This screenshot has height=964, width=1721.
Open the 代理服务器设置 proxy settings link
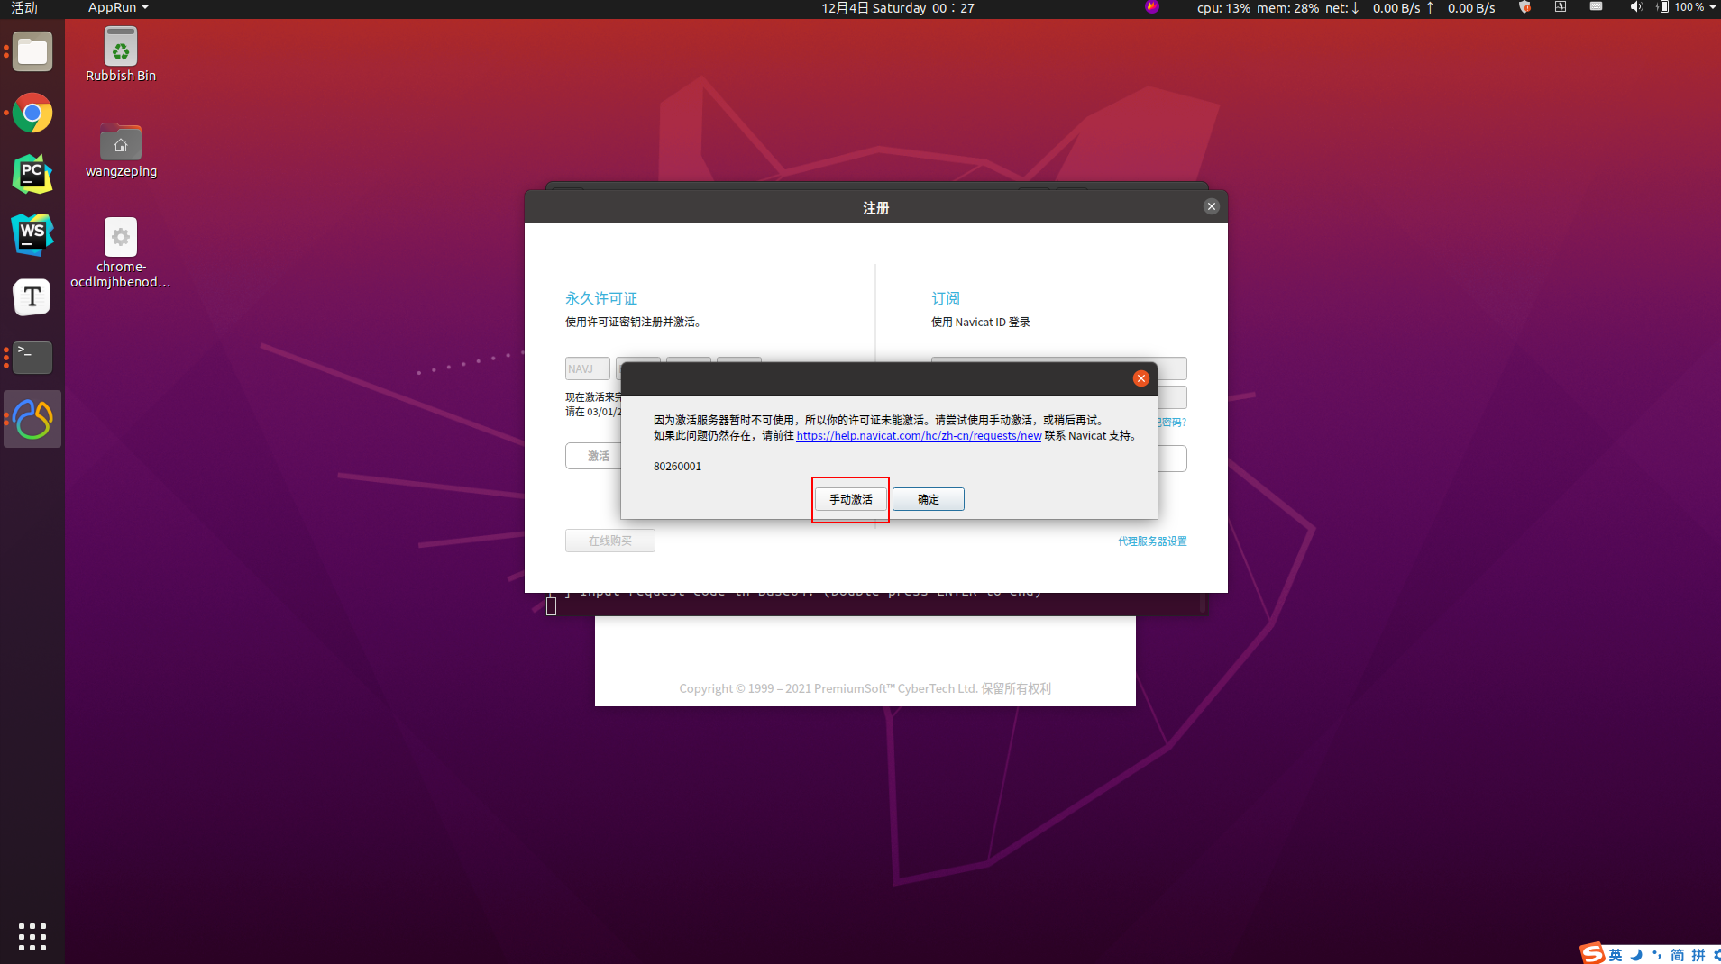tap(1152, 541)
